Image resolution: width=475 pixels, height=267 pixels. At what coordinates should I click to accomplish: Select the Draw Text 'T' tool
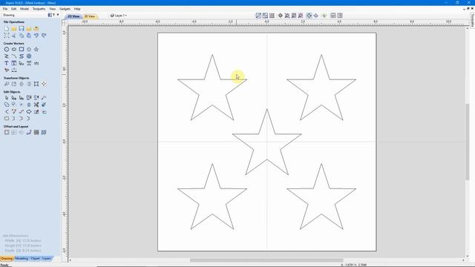tap(7, 63)
